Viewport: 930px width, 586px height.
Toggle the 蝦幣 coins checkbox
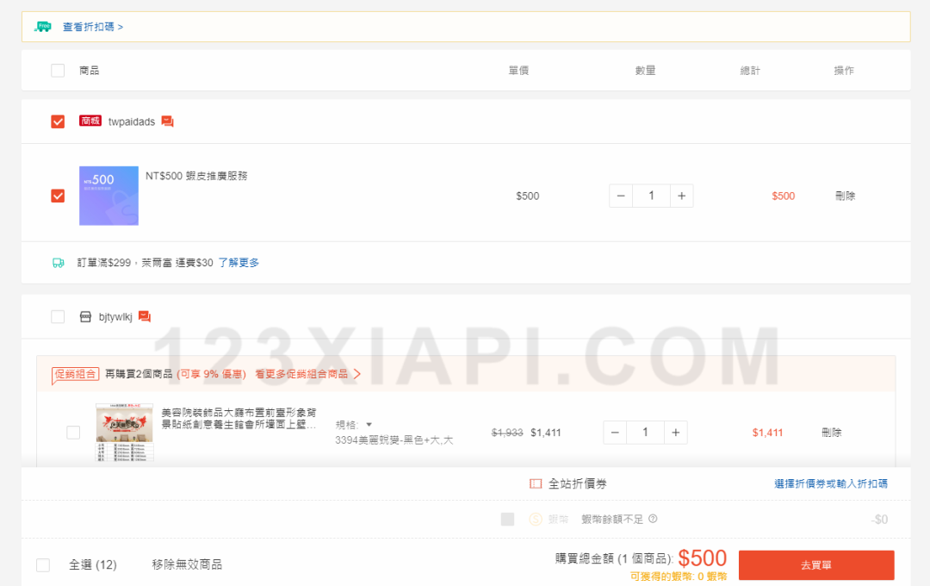tap(508, 519)
